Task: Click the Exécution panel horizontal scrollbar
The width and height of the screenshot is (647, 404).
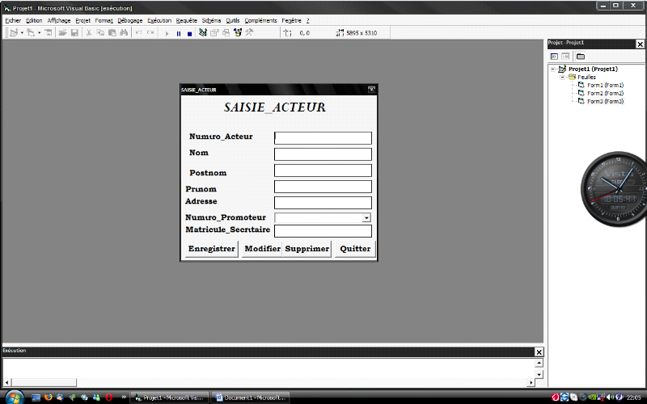Action: click(269, 383)
